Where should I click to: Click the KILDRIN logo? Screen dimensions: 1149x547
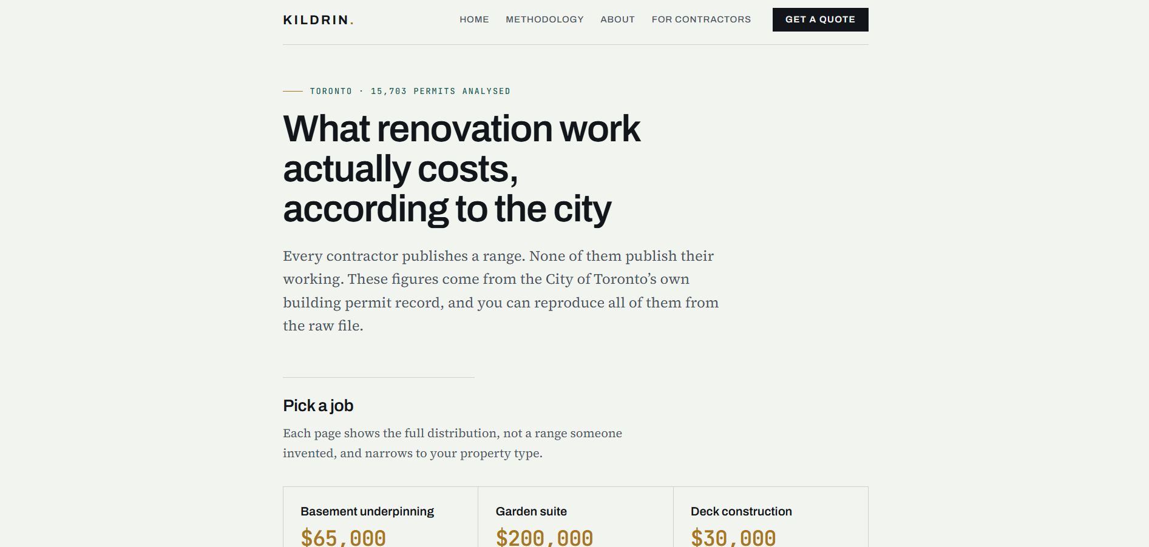[x=318, y=20]
